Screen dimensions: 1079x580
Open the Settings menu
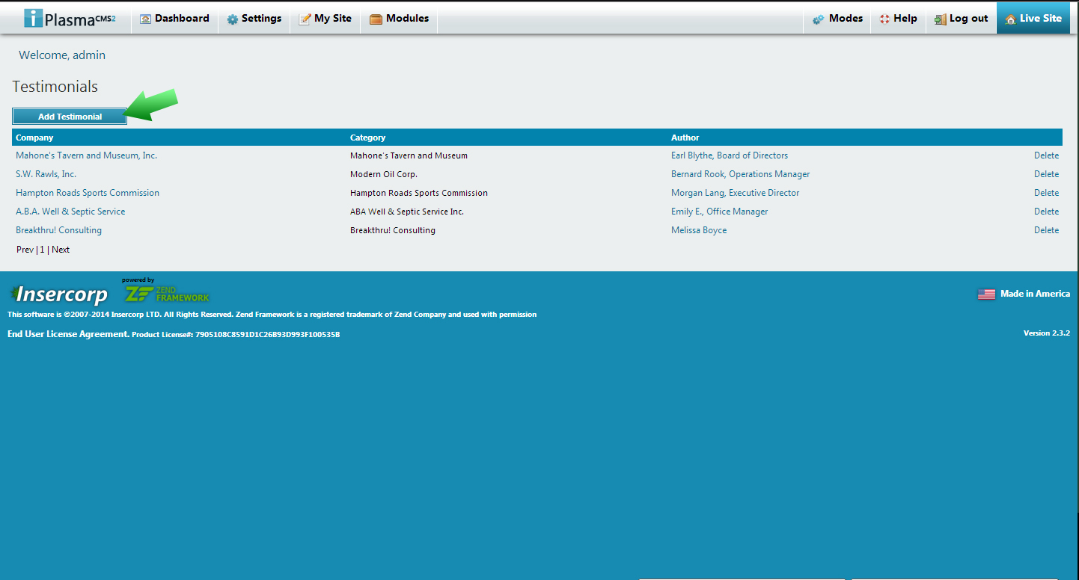[x=254, y=18]
